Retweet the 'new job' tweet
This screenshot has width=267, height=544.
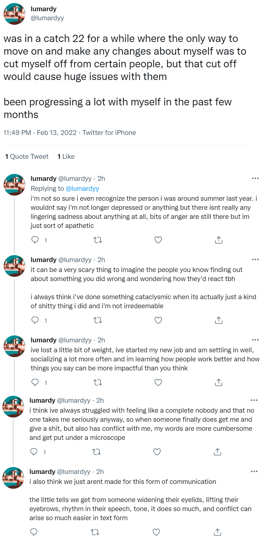(x=98, y=382)
